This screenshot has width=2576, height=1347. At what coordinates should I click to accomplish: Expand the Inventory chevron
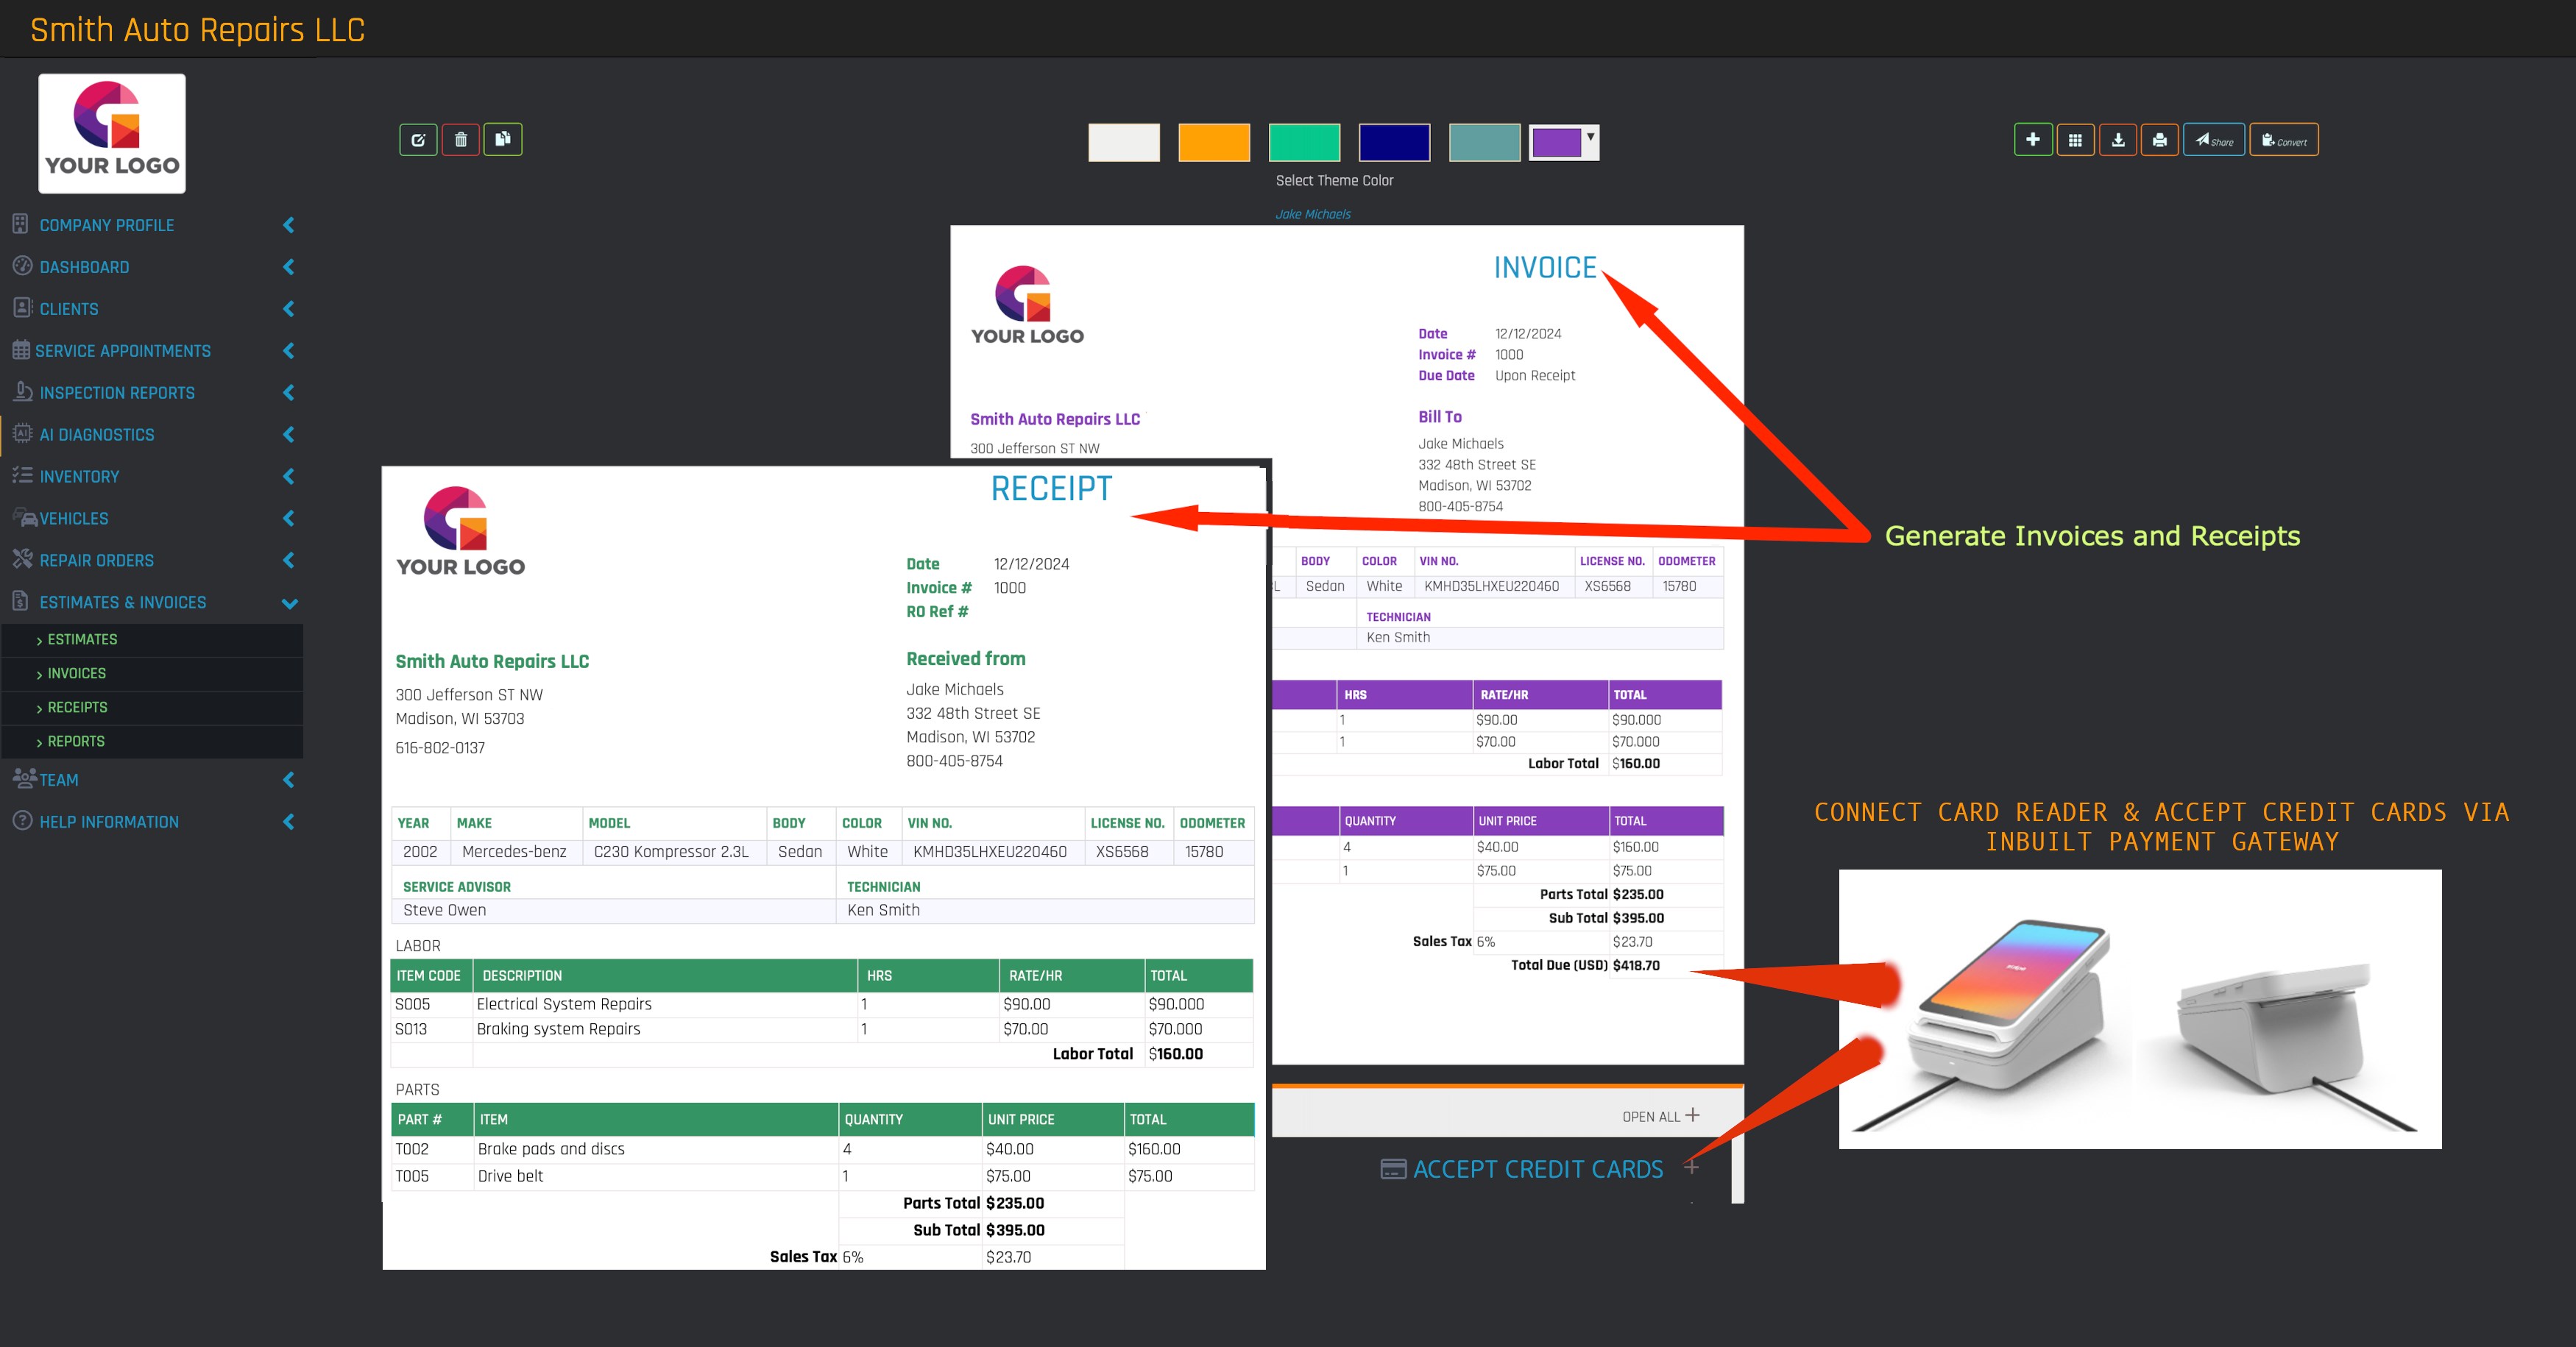coord(289,477)
